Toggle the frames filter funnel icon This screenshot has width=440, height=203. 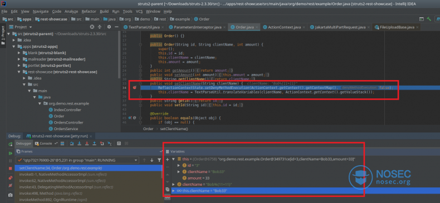coord(159,160)
